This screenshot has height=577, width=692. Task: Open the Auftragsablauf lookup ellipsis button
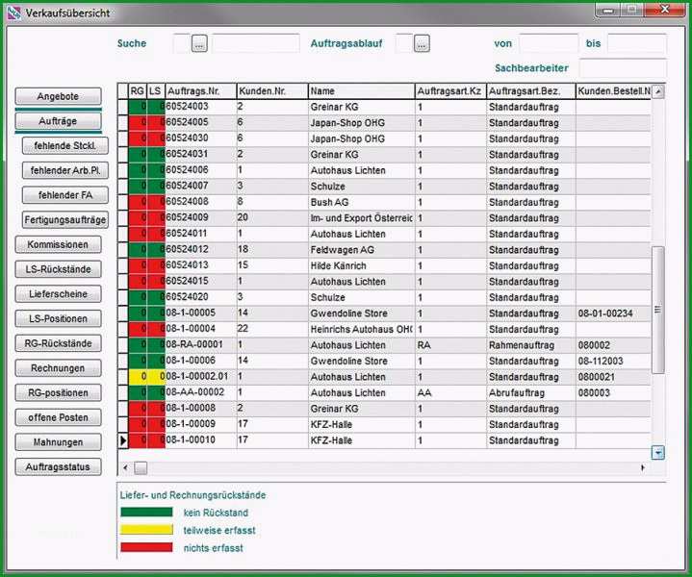(422, 43)
